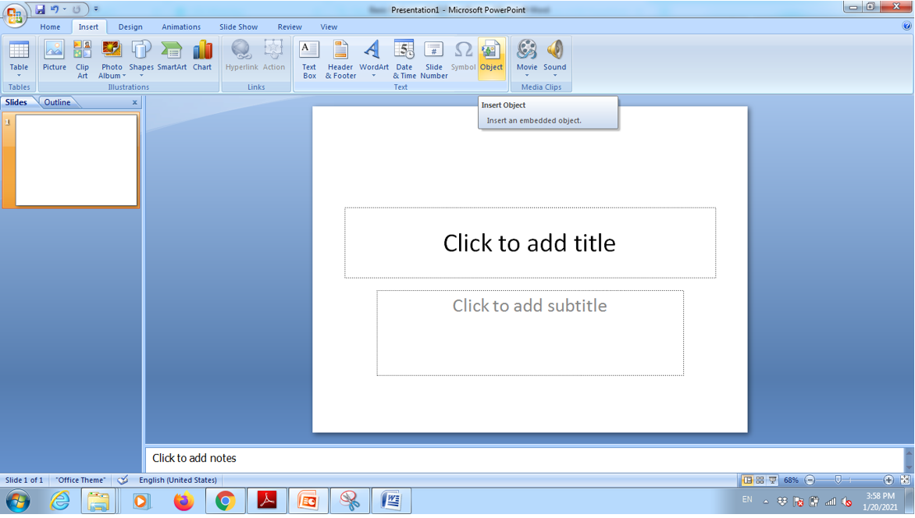915x518 pixels.
Task: Open the Review ribbon tab
Action: [x=289, y=26]
